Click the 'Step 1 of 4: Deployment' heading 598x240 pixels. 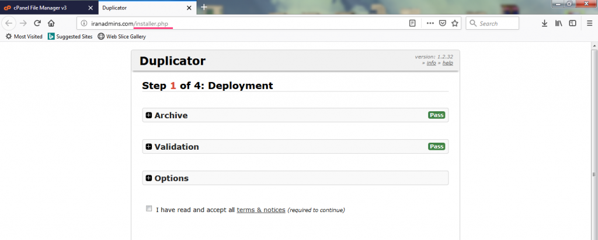(x=207, y=86)
